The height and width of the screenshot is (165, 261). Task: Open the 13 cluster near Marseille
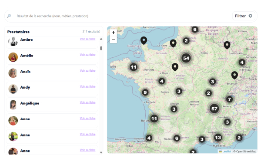click(x=218, y=138)
